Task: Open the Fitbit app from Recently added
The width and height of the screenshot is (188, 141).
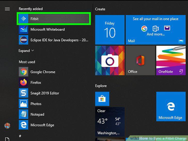Action: click(54, 19)
